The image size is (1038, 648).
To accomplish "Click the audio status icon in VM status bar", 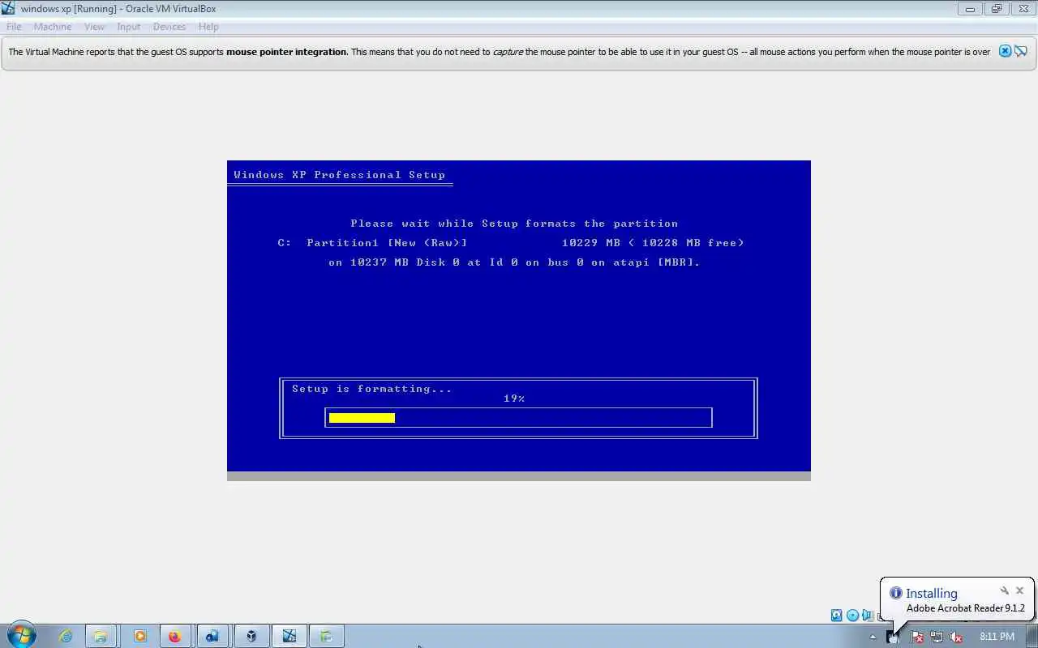I will (869, 616).
